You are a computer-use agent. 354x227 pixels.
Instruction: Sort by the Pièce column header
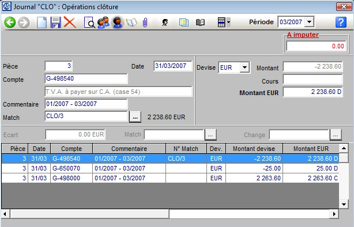[15, 149]
